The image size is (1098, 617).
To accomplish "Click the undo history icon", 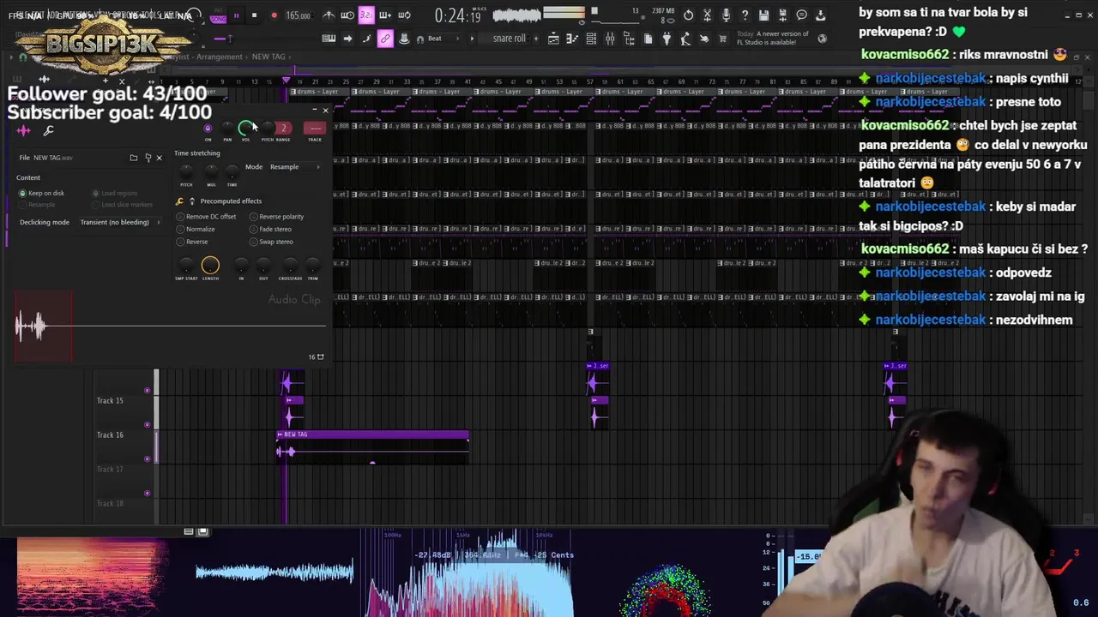I will (688, 15).
